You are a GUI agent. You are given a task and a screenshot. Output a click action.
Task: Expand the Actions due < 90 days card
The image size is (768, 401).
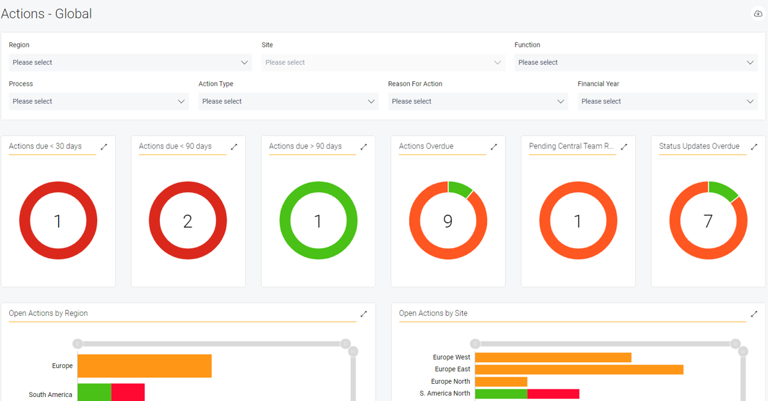pyautogui.click(x=234, y=147)
